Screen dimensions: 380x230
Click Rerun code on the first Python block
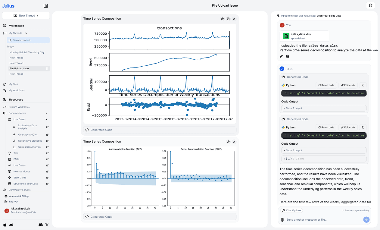coord(326,85)
